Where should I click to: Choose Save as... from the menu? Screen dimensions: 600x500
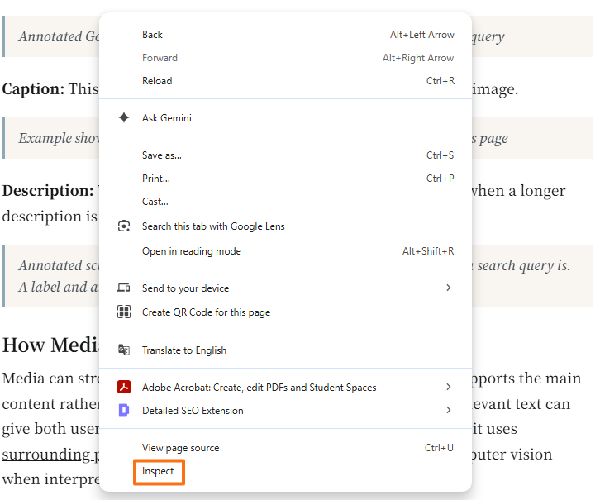click(285, 155)
